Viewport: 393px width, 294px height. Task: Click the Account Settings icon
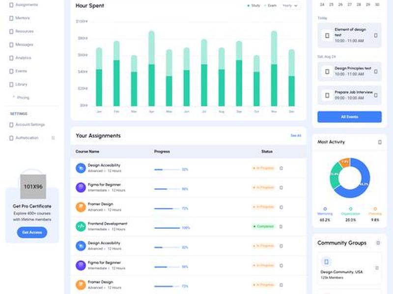coord(11,125)
